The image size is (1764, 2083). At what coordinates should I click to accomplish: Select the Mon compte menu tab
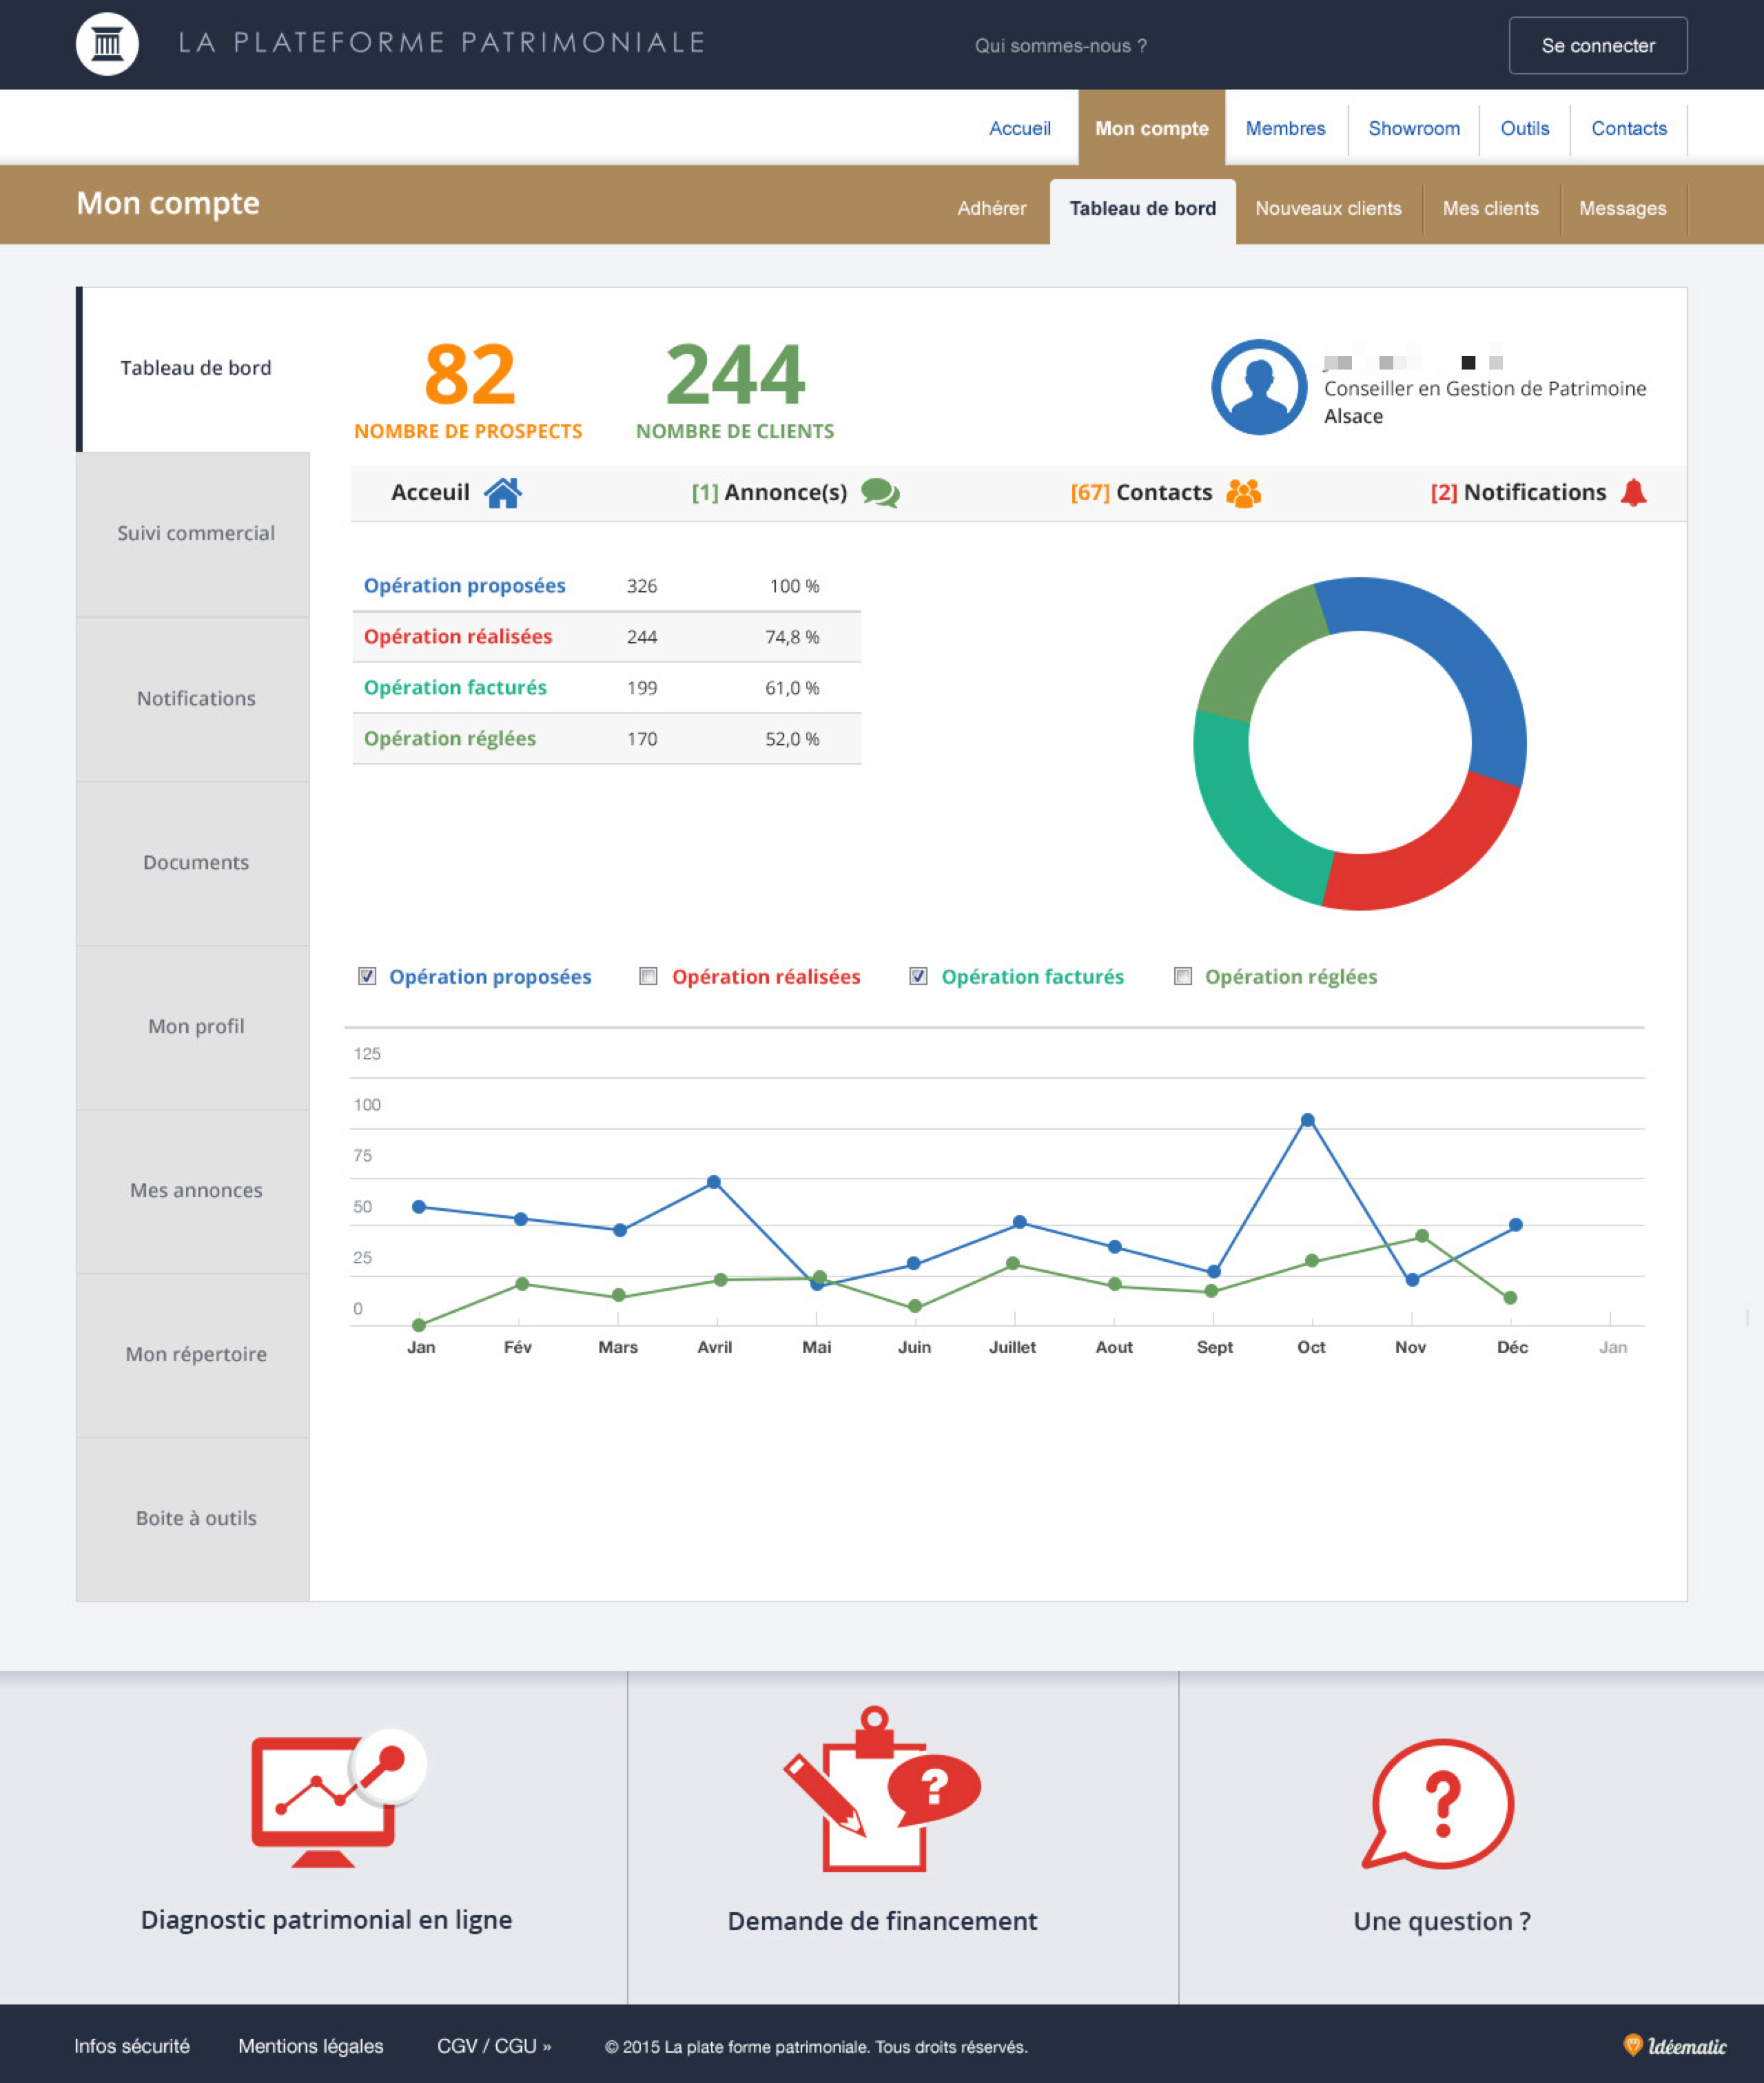(x=1151, y=128)
